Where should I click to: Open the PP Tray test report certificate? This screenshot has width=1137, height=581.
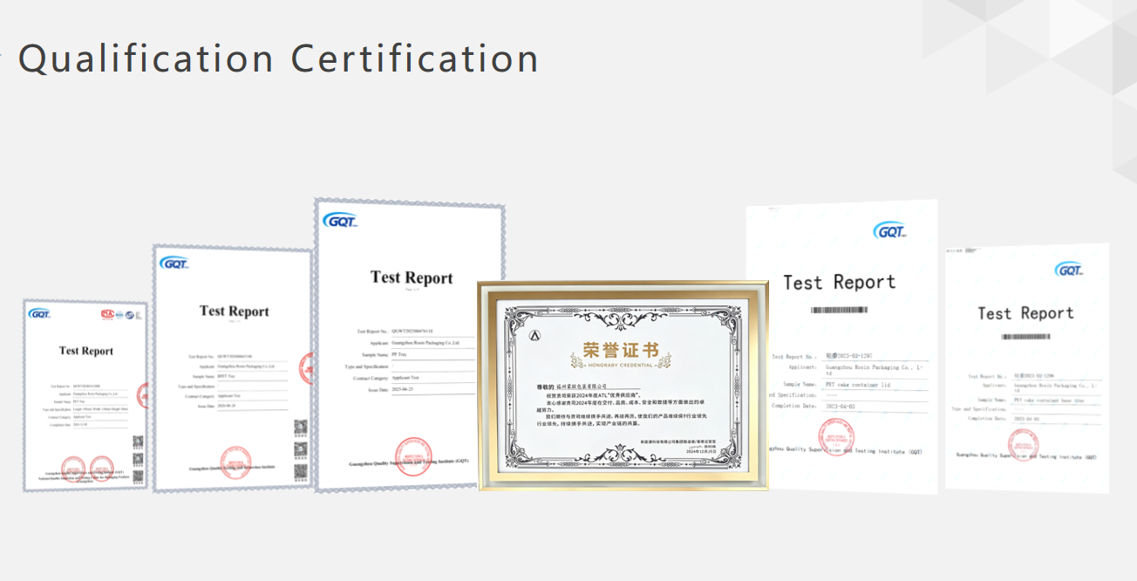(x=410, y=345)
